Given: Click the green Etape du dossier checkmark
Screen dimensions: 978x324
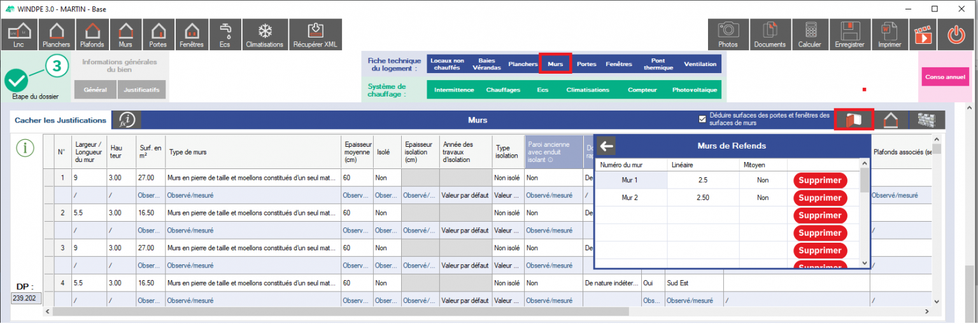Looking at the screenshot, I should [x=17, y=81].
